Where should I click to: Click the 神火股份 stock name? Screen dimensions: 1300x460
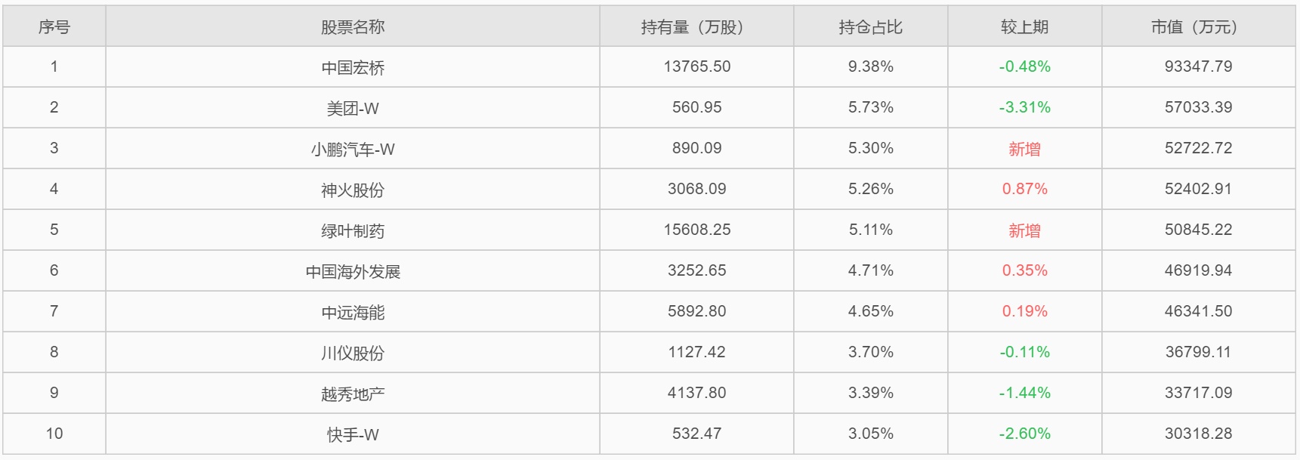[x=353, y=190]
